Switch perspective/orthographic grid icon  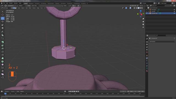143,27
